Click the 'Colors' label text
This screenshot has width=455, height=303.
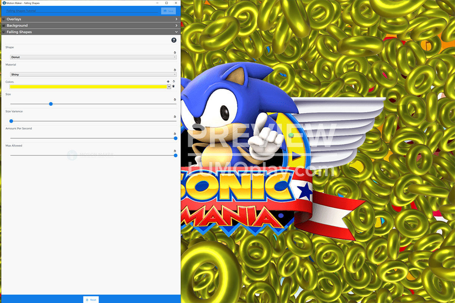[9, 82]
